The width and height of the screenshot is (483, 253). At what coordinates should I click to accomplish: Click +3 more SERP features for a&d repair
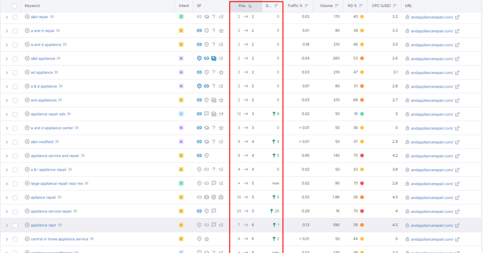pos(221,16)
